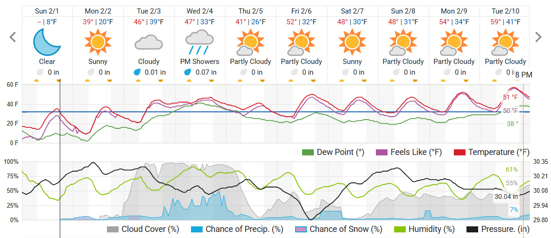Click the blue raindrop icon beside 0.07 in

click(188, 72)
